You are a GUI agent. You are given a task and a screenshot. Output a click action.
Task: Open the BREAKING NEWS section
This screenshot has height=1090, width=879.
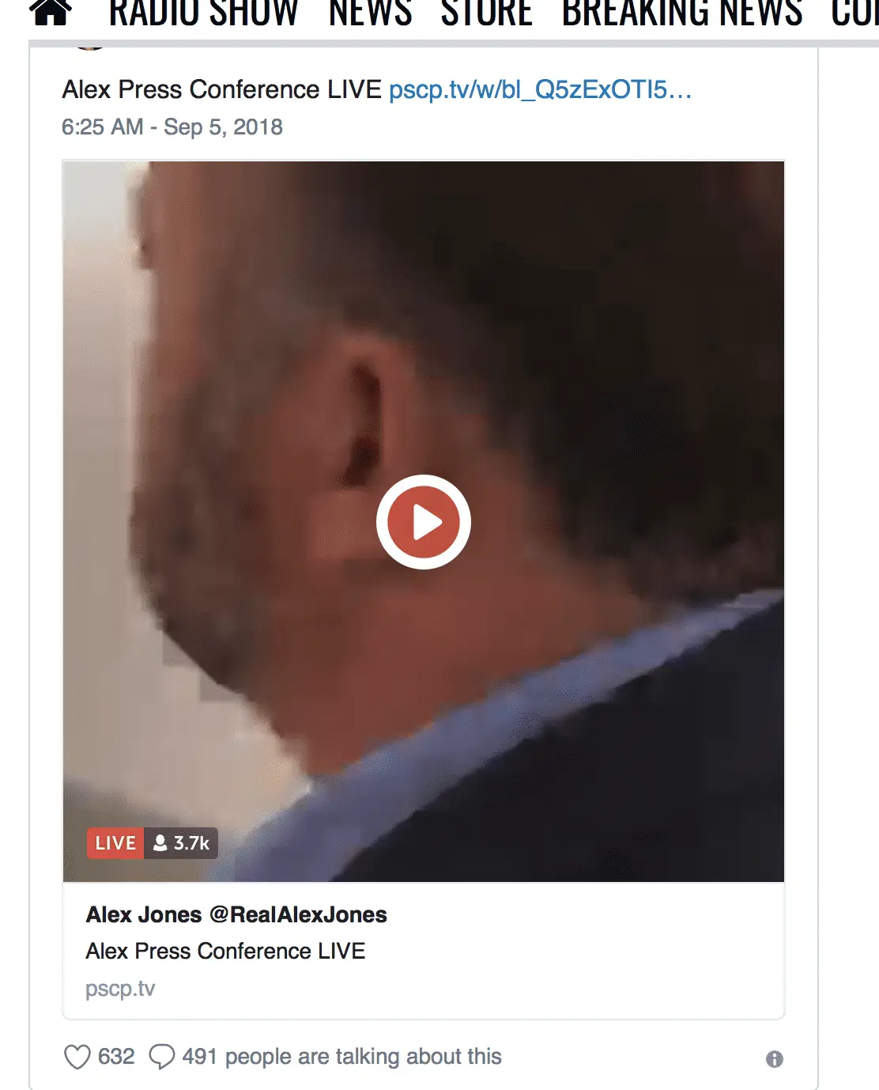point(682,13)
